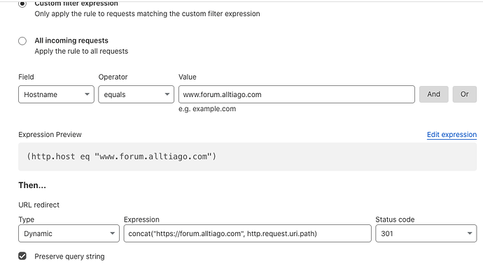Image resolution: width=483 pixels, height=269 pixels.
Task: Add an alternative condition with the Or button
Action: point(465,94)
